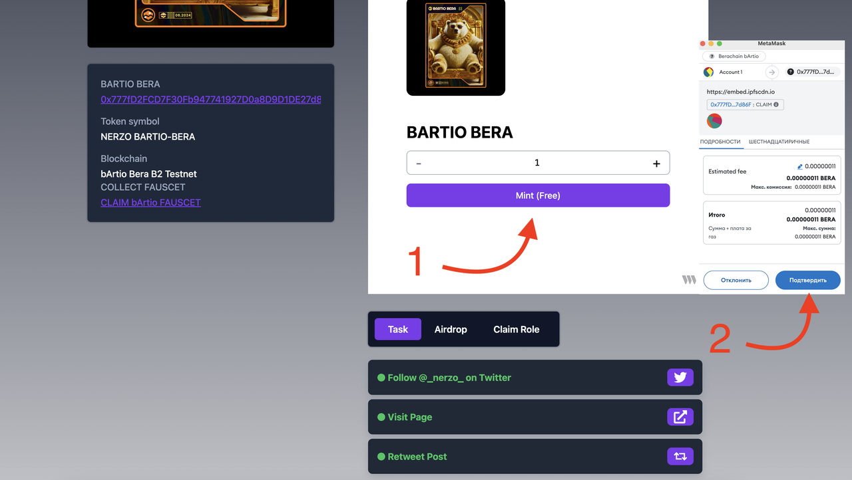Click the Estimated fee label
852x480 pixels.
tap(728, 172)
